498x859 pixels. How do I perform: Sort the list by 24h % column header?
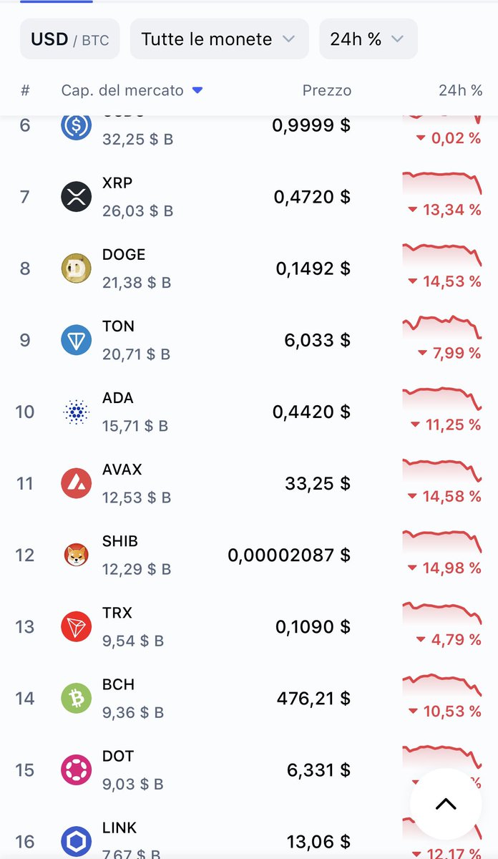coord(460,91)
